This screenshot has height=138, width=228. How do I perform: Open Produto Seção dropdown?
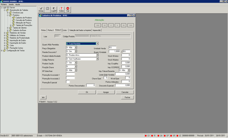click(x=76, y=63)
